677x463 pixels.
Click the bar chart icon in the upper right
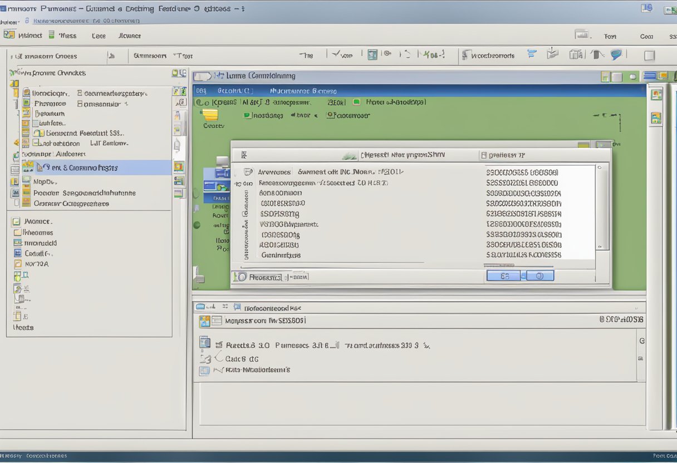coord(582,35)
